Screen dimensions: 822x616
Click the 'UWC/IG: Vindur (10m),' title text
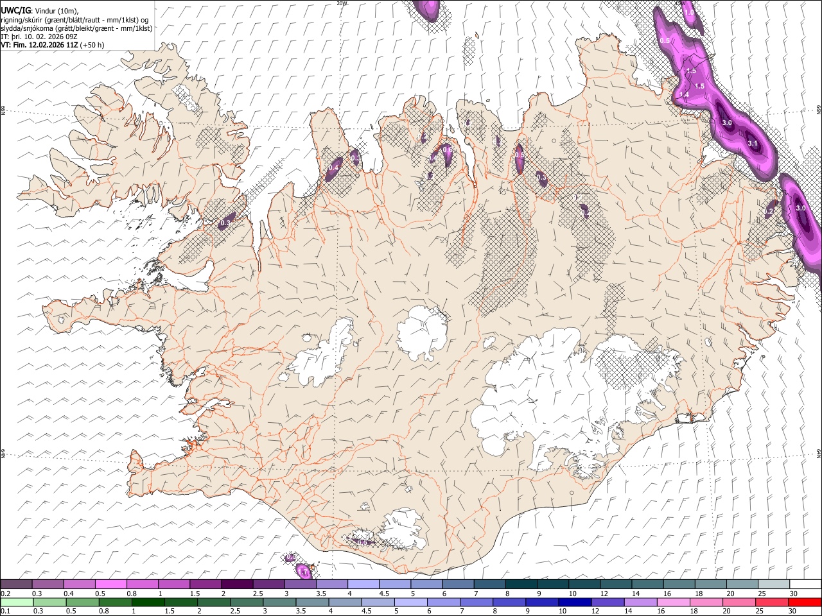(39, 11)
